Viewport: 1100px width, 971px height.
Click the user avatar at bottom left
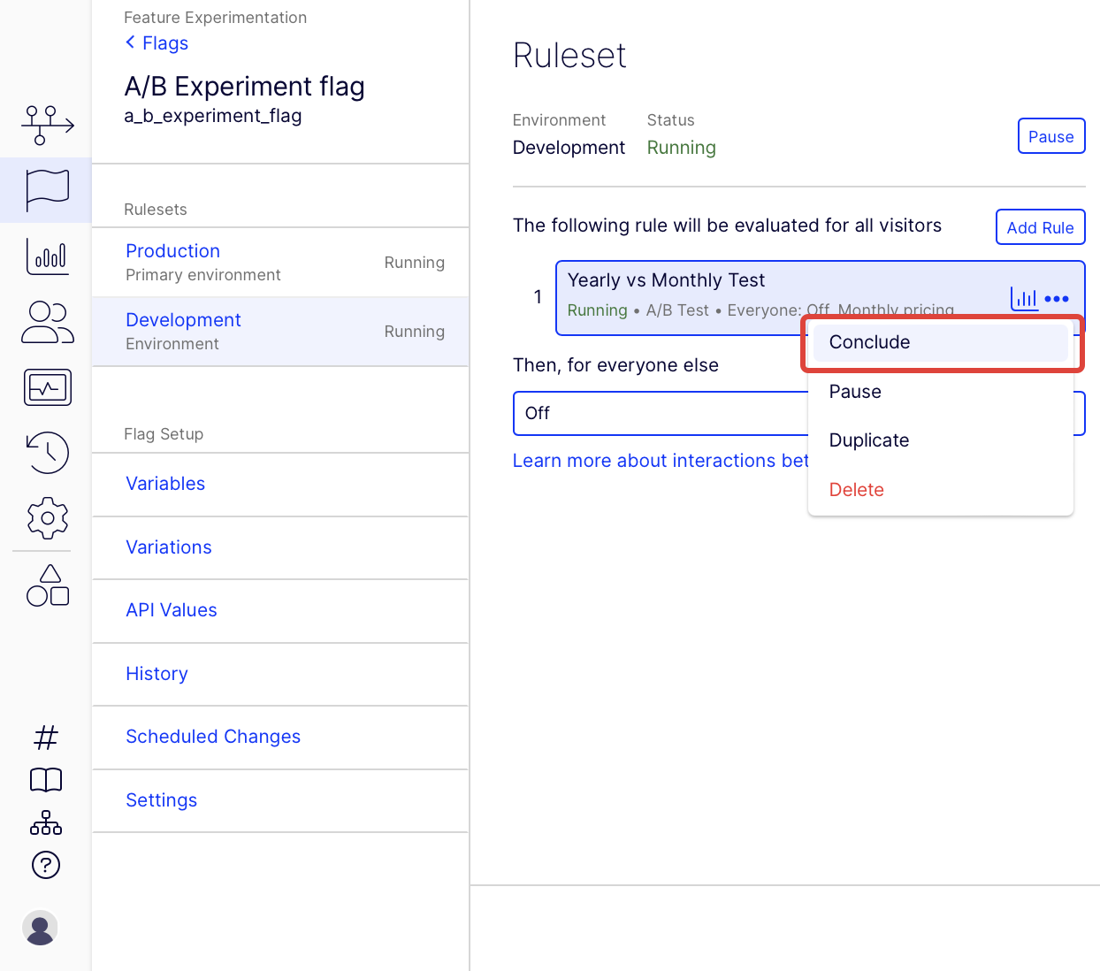coord(40,928)
